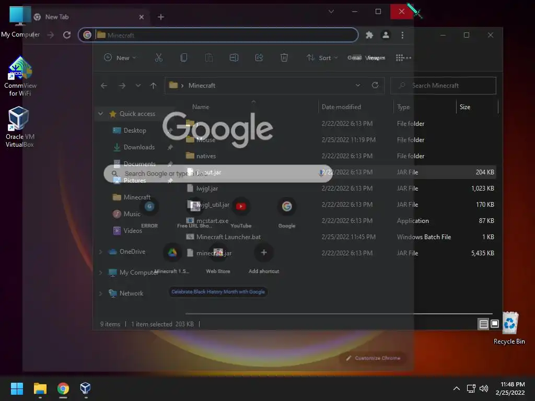535x401 pixels.
Task: Click the Cut icon in File Explorer toolbar
Action: 159,57
